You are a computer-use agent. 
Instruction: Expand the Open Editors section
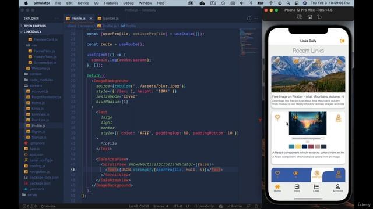[35, 26]
